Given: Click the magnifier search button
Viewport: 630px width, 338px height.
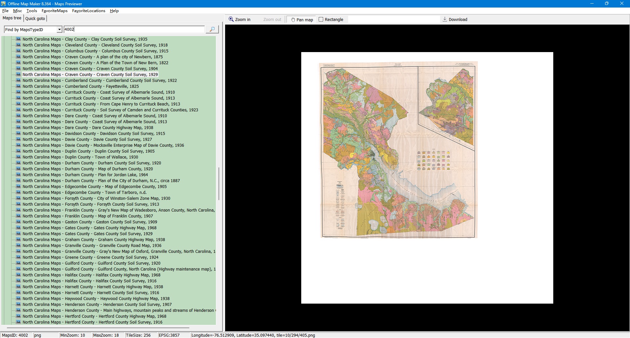Looking at the screenshot, I should click(x=212, y=29).
